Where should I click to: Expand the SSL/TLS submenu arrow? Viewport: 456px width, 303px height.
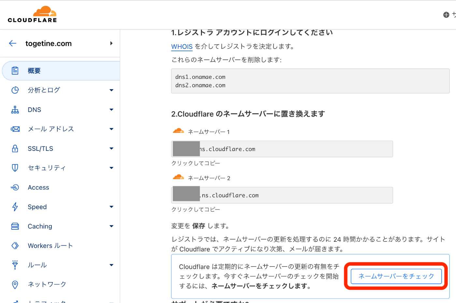tap(111, 149)
